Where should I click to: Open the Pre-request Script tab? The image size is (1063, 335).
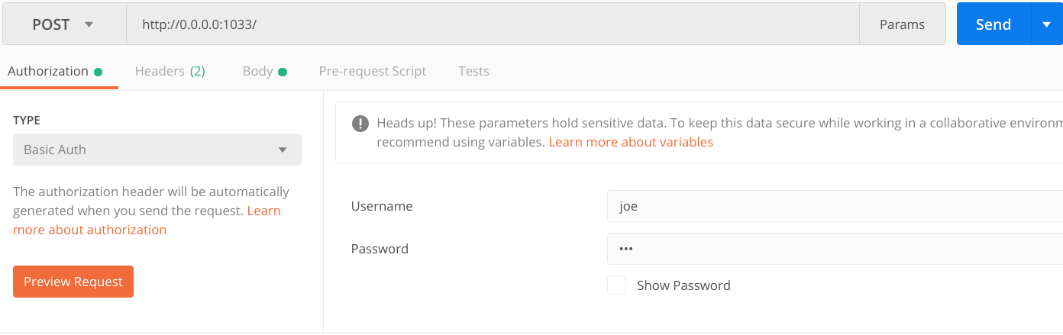[373, 71]
